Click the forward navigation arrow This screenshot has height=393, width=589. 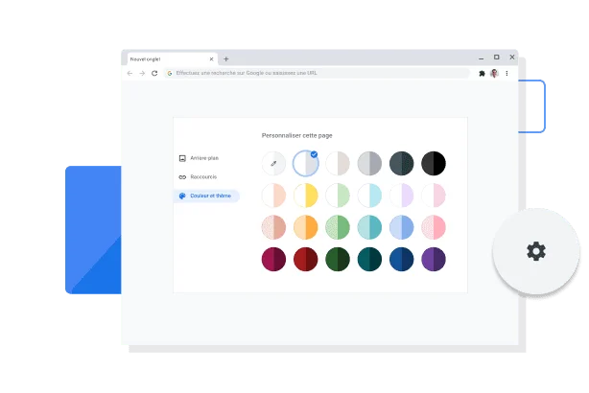click(141, 73)
